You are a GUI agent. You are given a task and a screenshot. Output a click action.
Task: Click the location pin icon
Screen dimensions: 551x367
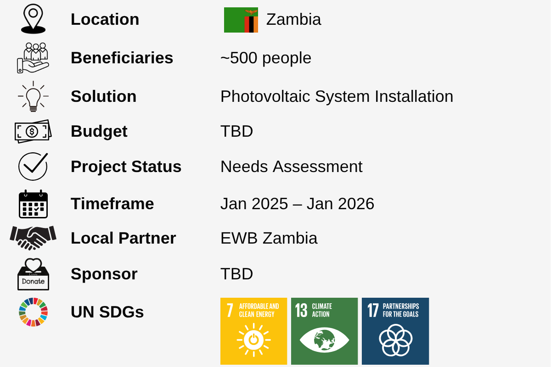tap(33, 19)
